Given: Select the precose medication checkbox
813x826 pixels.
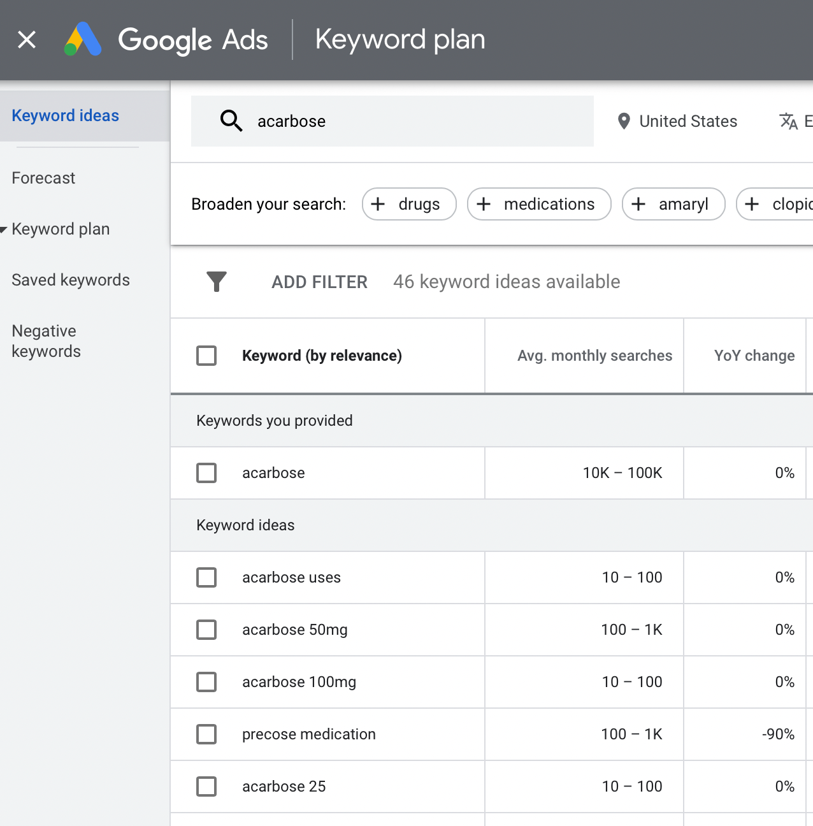Looking at the screenshot, I should (x=206, y=734).
